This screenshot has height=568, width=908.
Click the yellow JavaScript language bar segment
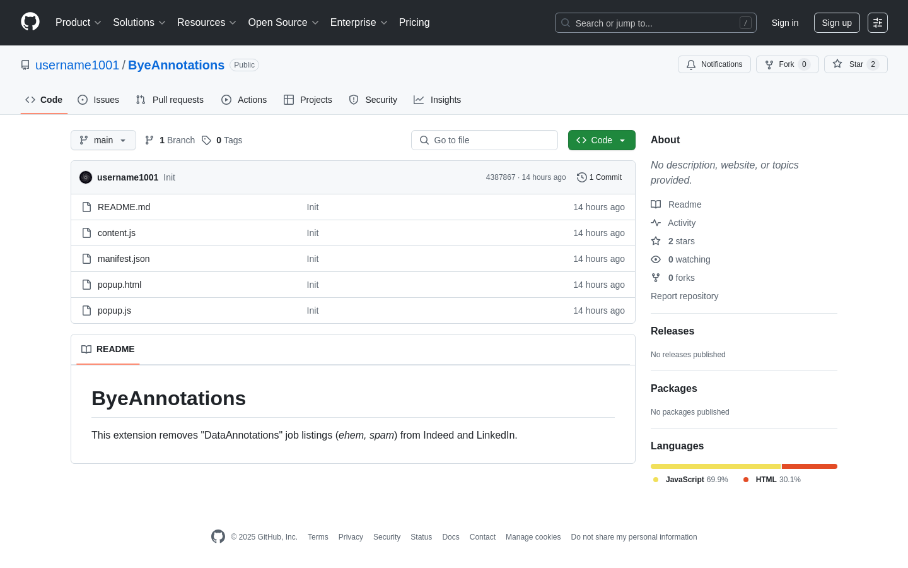coord(716,466)
